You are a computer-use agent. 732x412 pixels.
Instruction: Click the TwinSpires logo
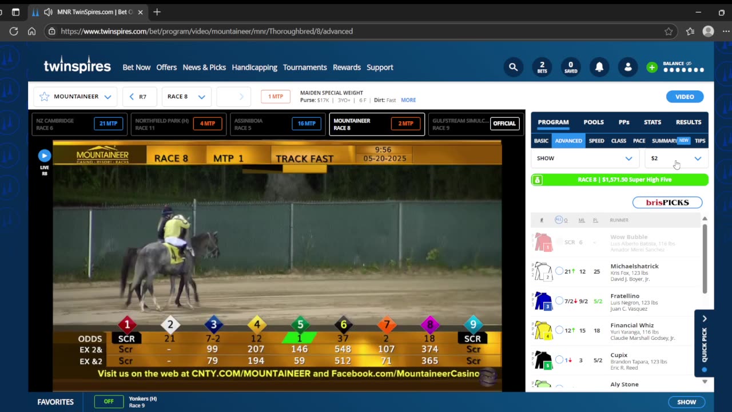(77, 66)
